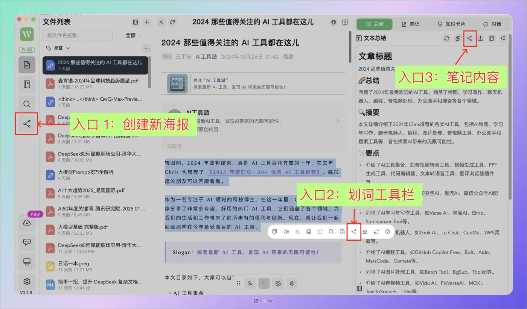Image resolution: width=527 pixels, height=309 pixels.
Task: Open the chat bubble icon in left sidebar
Action: click(27, 242)
